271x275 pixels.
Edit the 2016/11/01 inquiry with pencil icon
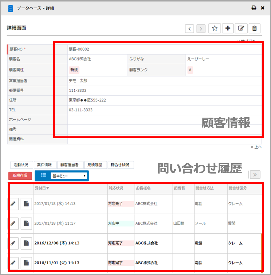tap(13, 262)
